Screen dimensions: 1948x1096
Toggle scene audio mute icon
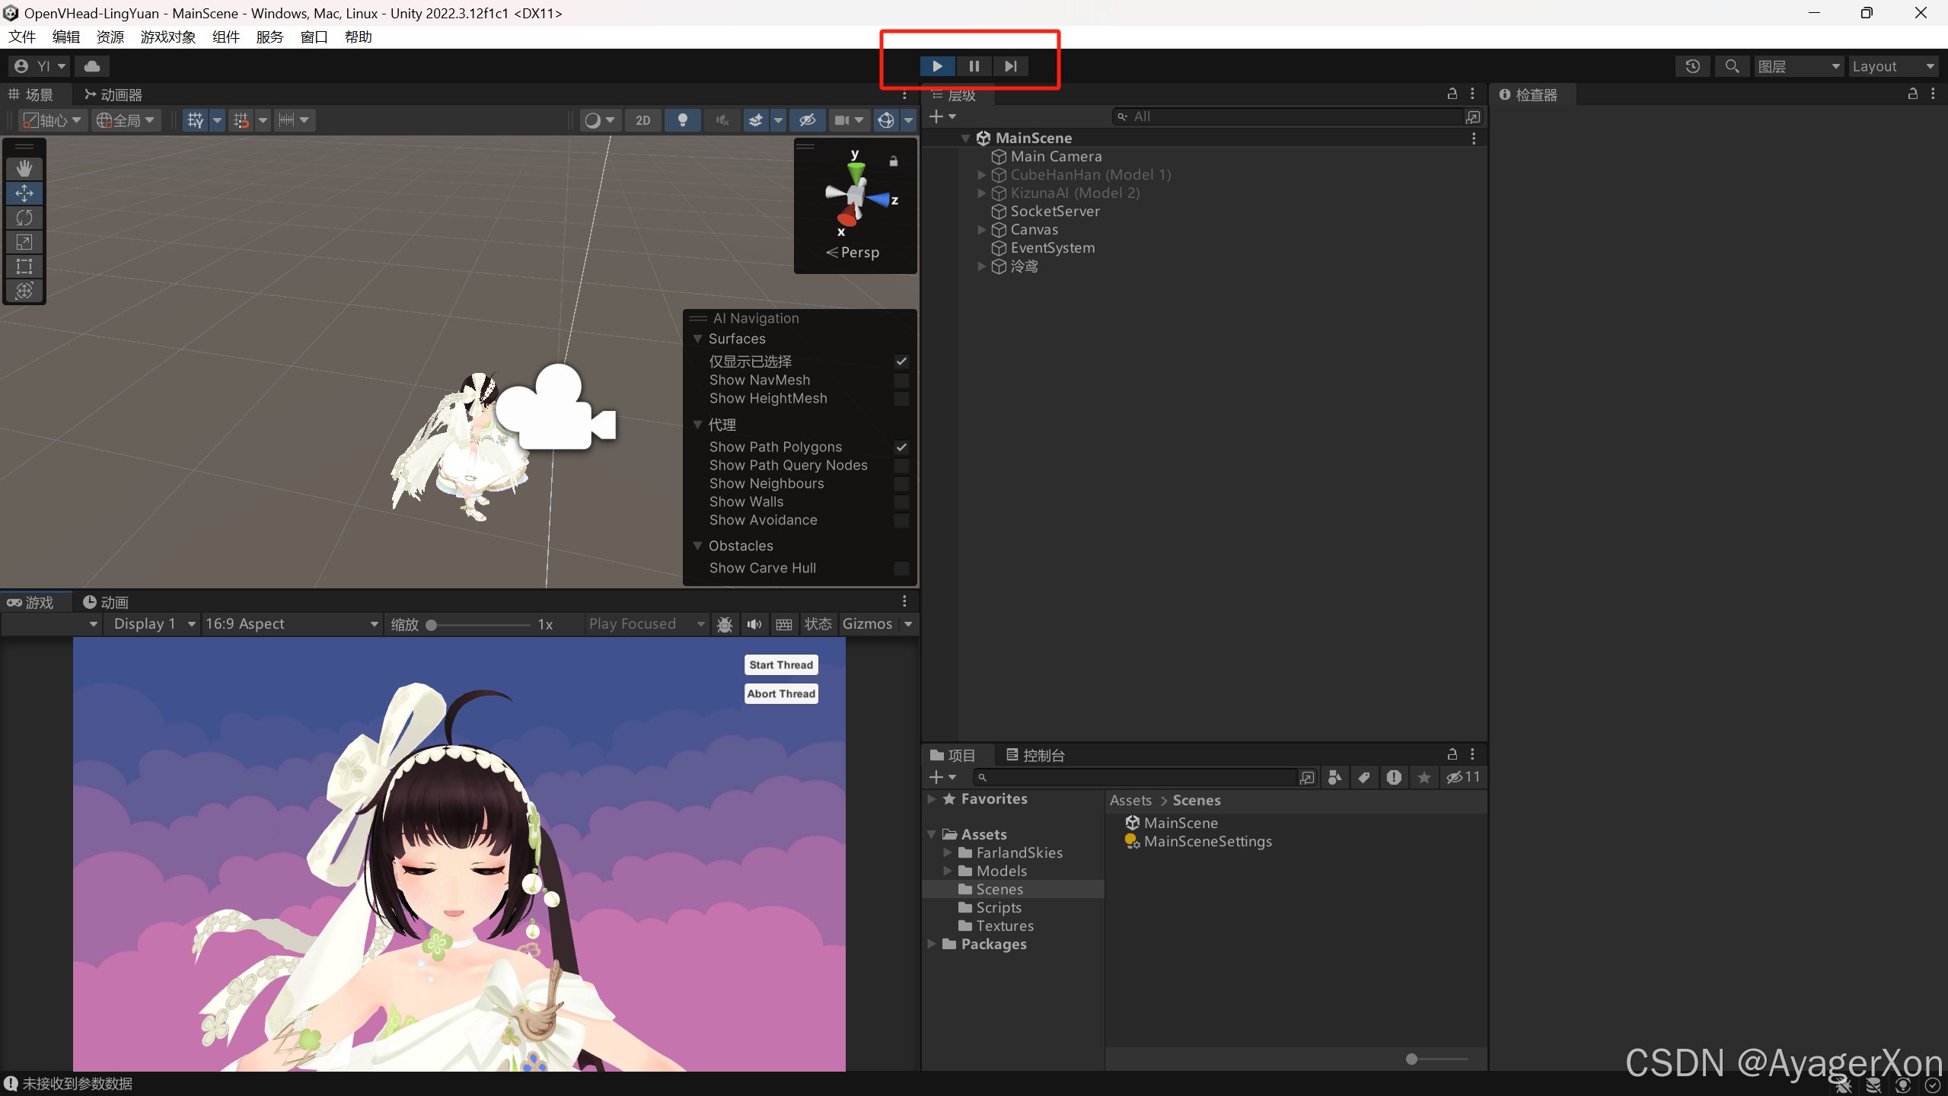tap(722, 120)
